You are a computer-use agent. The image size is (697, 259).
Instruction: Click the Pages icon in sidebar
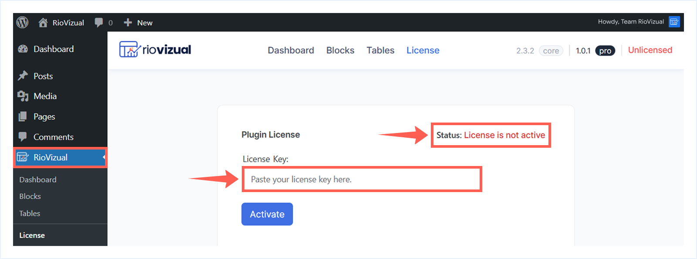coord(23,116)
